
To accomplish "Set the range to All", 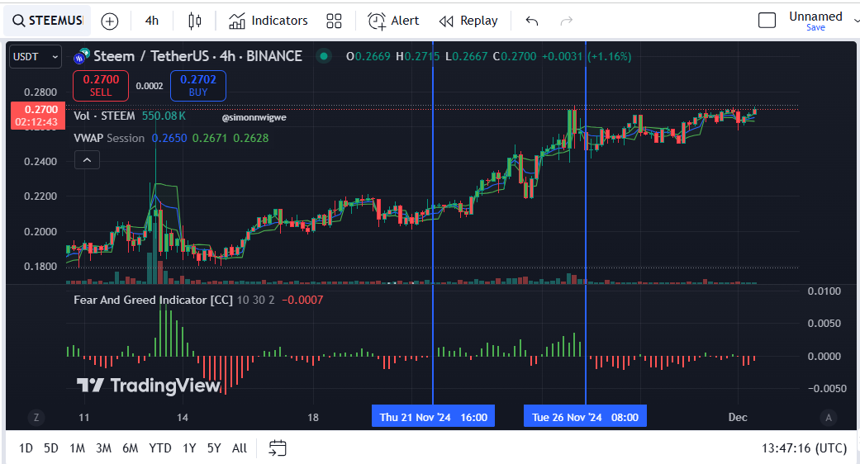I will coord(240,448).
